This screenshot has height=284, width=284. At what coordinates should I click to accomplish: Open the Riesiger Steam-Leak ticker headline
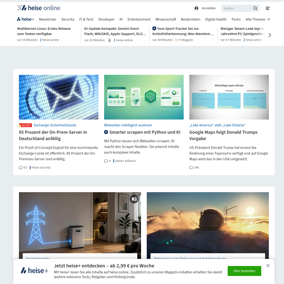tap(242, 31)
